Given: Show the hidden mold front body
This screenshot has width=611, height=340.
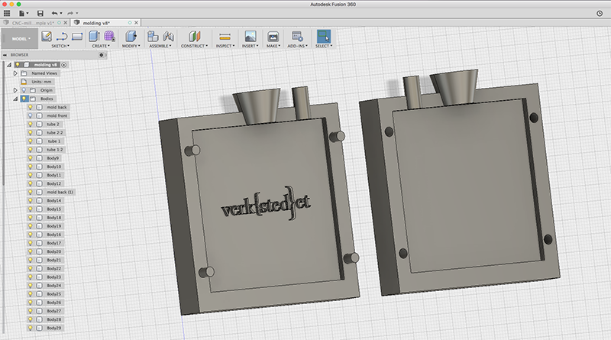Looking at the screenshot, I should click(30, 116).
